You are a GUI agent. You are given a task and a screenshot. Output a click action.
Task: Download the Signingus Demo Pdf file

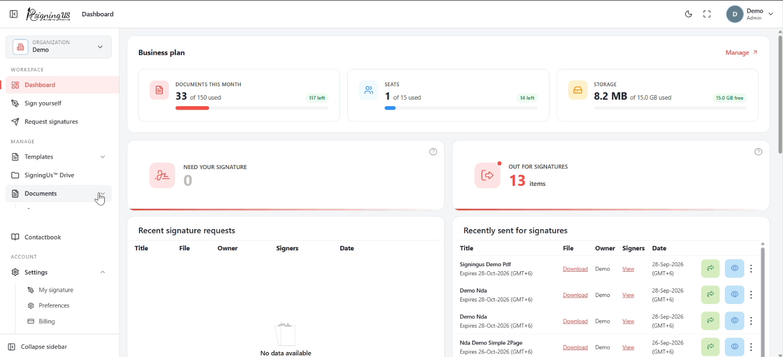click(575, 269)
